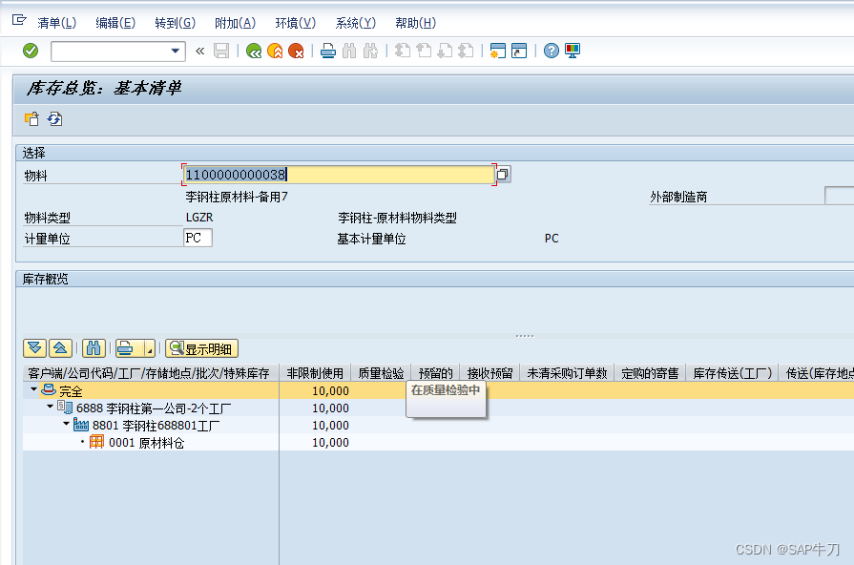Screen dimensions: 854x565
Task: Open the 环境(V) menu
Action: [295, 23]
